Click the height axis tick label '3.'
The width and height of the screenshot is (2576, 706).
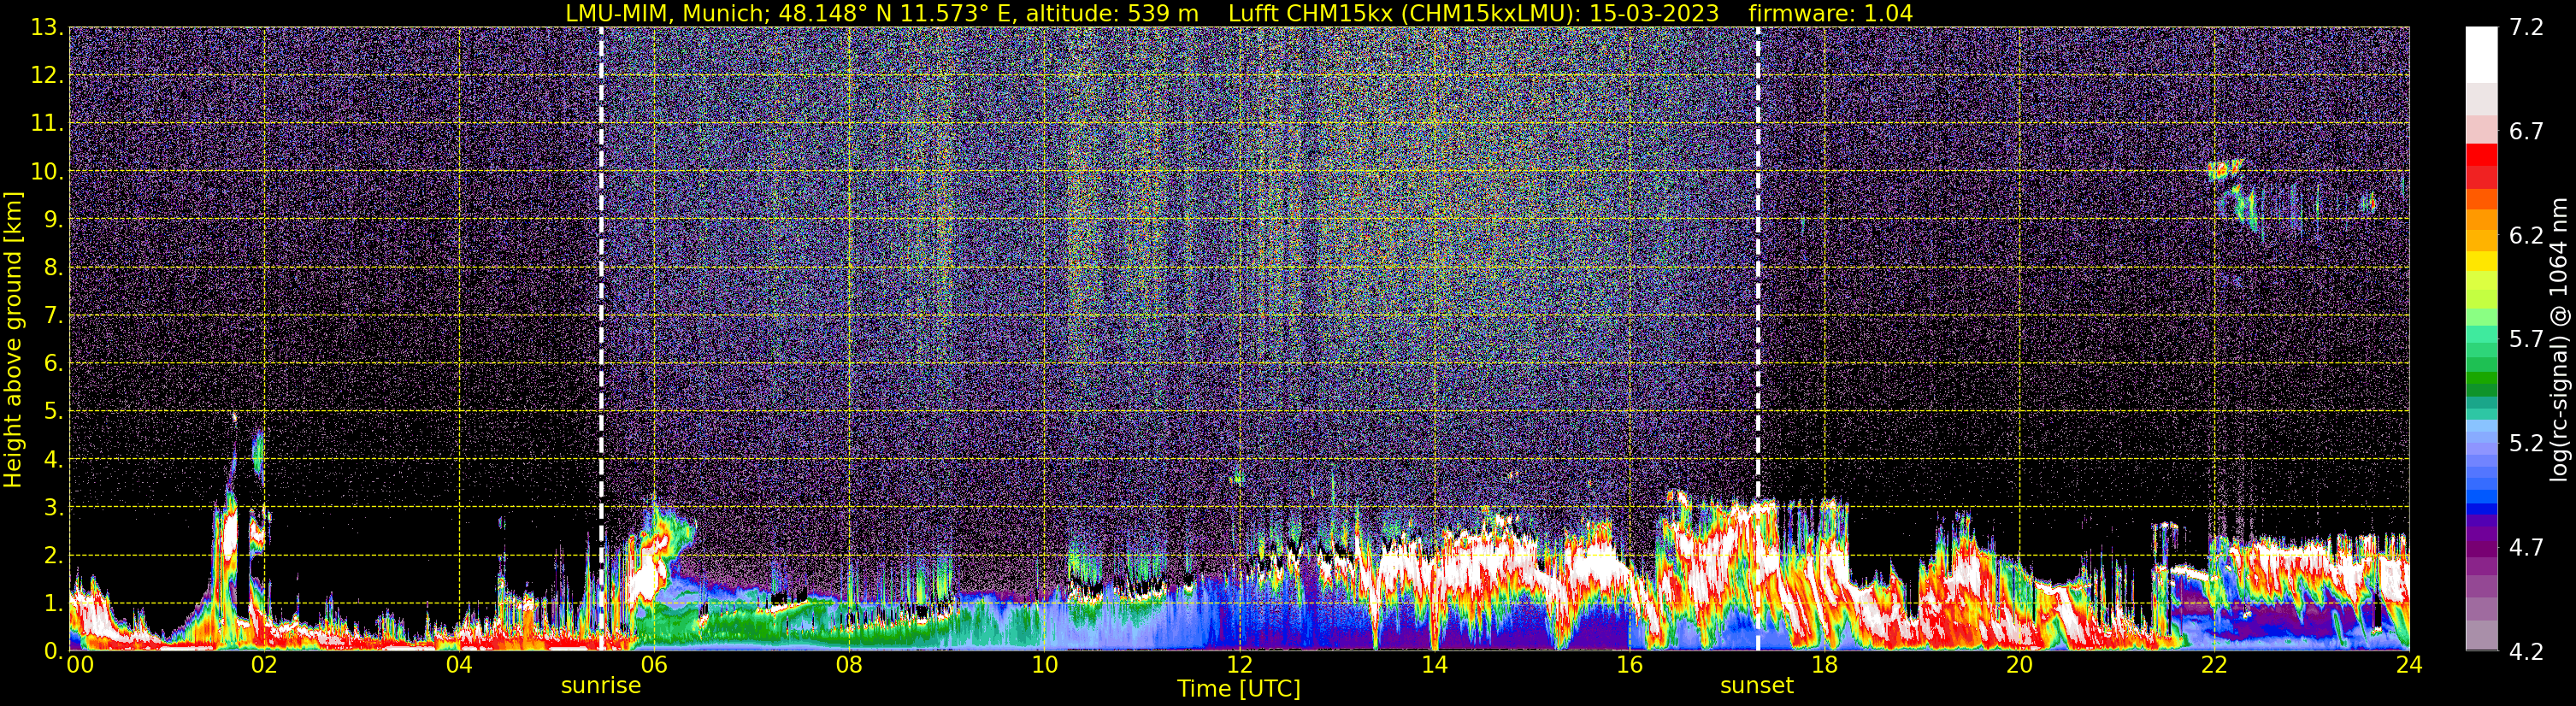pyautogui.click(x=53, y=508)
